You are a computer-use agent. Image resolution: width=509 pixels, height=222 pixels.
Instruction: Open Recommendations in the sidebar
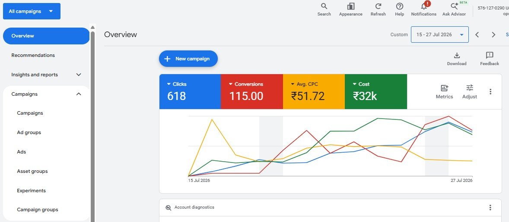[x=33, y=55]
